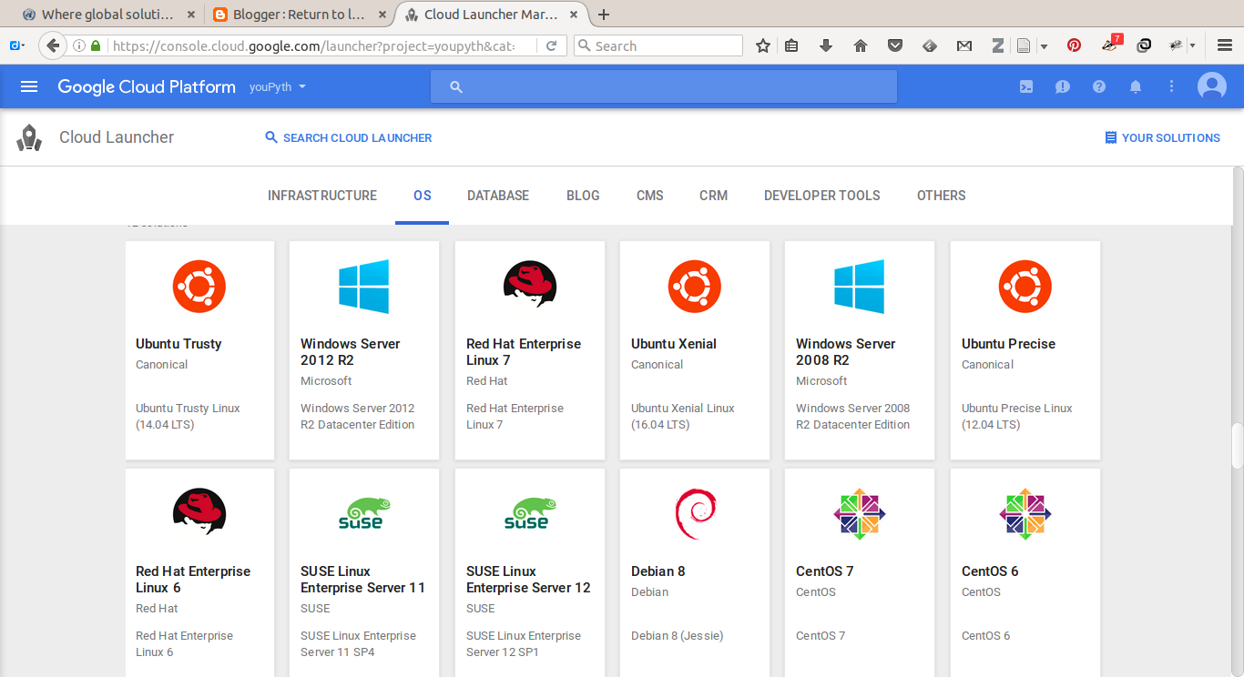Open Firefox hamburger menu

pos(1224,45)
